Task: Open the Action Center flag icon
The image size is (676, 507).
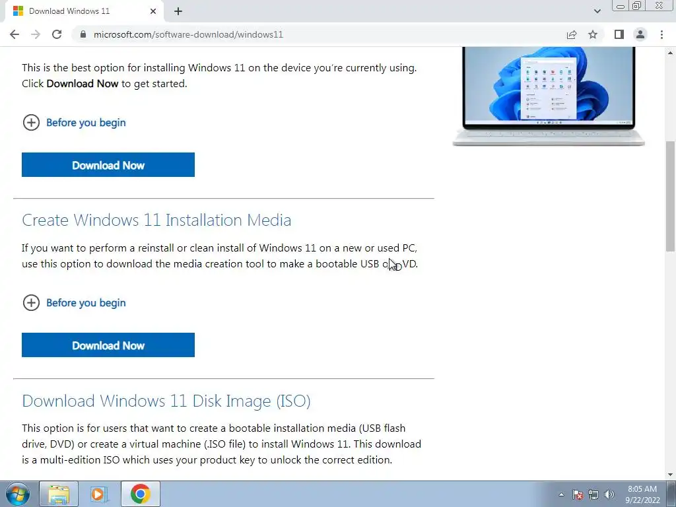Action: click(578, 494)
